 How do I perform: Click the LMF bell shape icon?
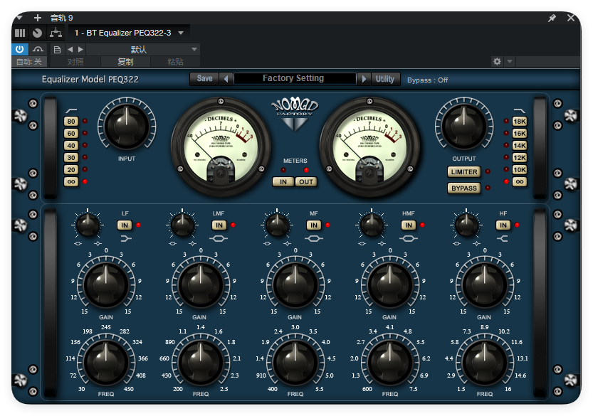[219, 238]
